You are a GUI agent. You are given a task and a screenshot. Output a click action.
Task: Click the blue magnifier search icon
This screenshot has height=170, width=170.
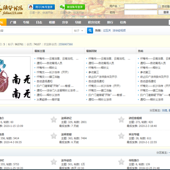(90, 31)
